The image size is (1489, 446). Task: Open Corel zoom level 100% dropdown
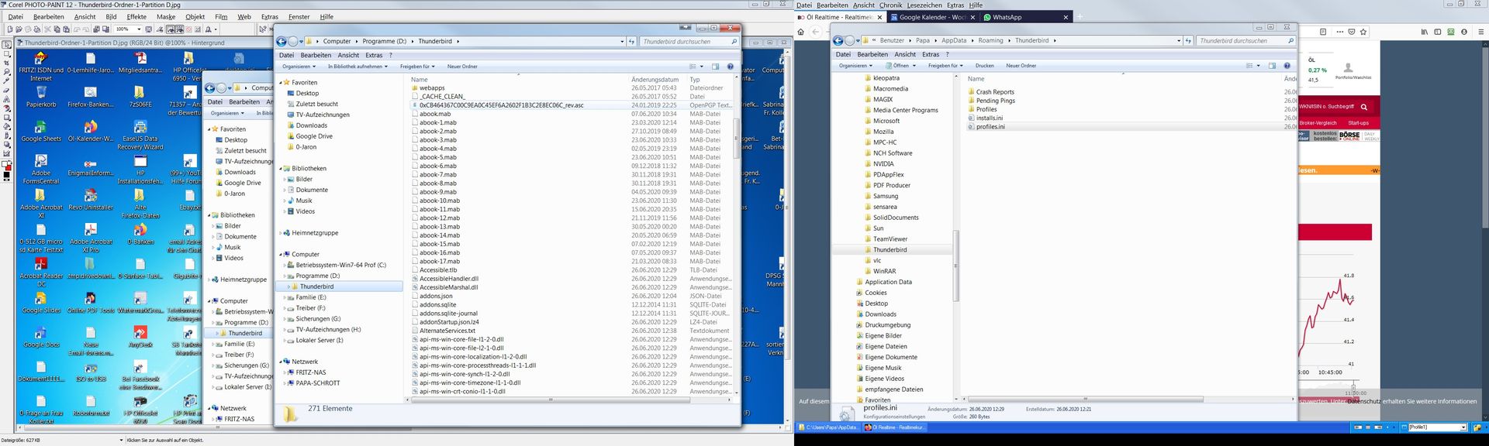tap(139, 29)
